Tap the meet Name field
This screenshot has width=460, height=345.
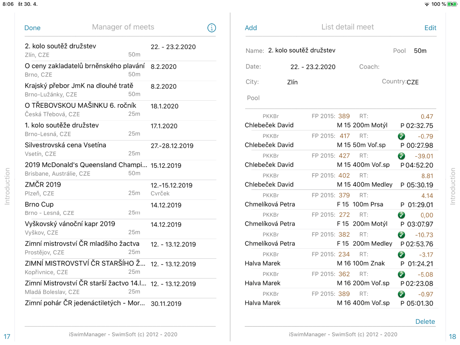[x=302, y=51]
